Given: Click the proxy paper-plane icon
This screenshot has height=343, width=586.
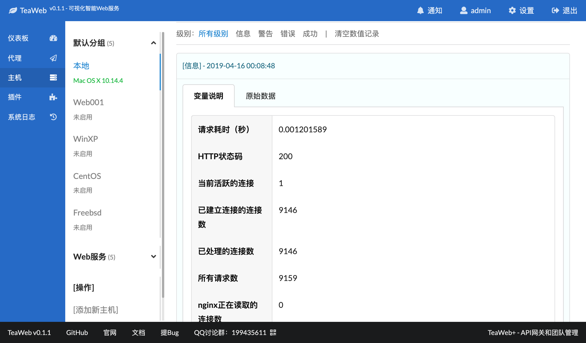Looking at the screenshot, I should 53,58.
